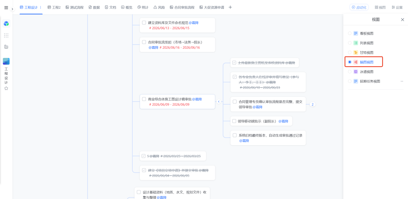Expand the left sidebar with the chevron

(12, 9)
